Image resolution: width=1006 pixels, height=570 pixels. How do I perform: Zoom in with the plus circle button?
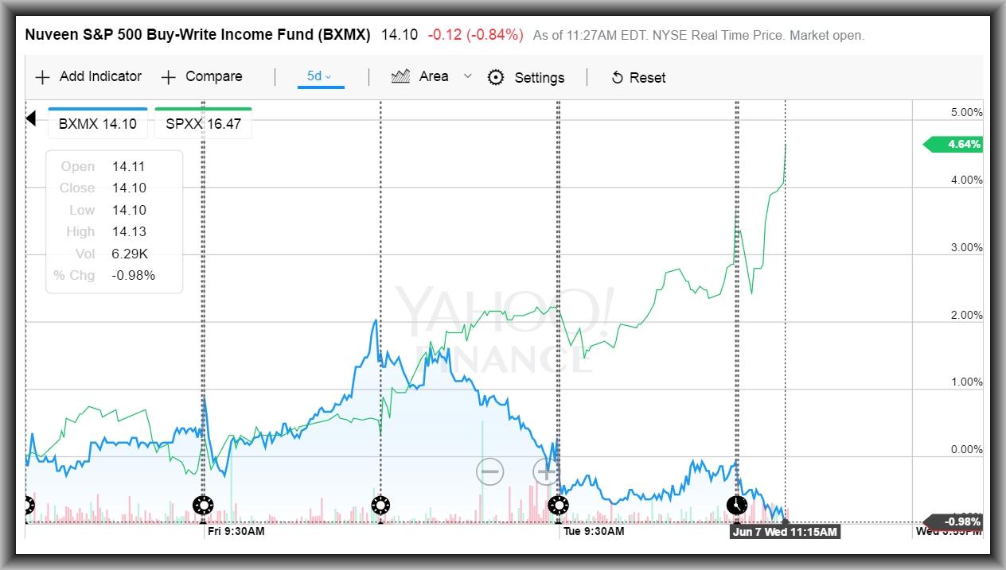(x=546, y=471)
